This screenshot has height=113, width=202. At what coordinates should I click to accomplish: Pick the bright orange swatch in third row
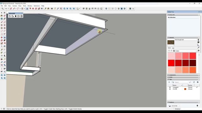[x=193, y=70]
